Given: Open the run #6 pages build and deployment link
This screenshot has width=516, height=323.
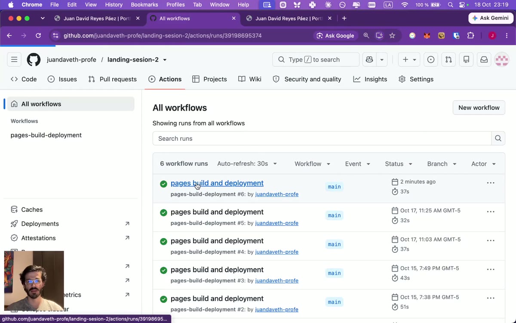Looking at the screenshot, I should (217, 183).
